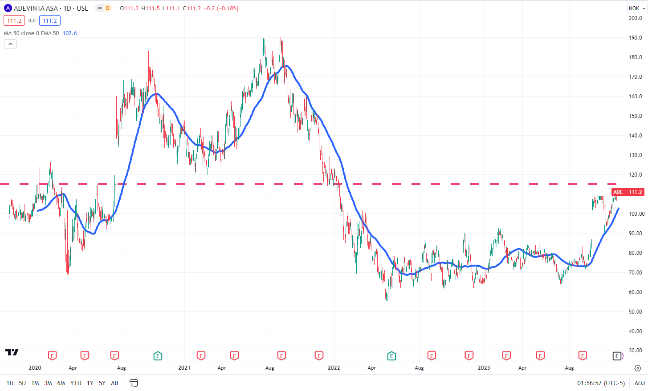Select the 5Y date range

[102, 383]
